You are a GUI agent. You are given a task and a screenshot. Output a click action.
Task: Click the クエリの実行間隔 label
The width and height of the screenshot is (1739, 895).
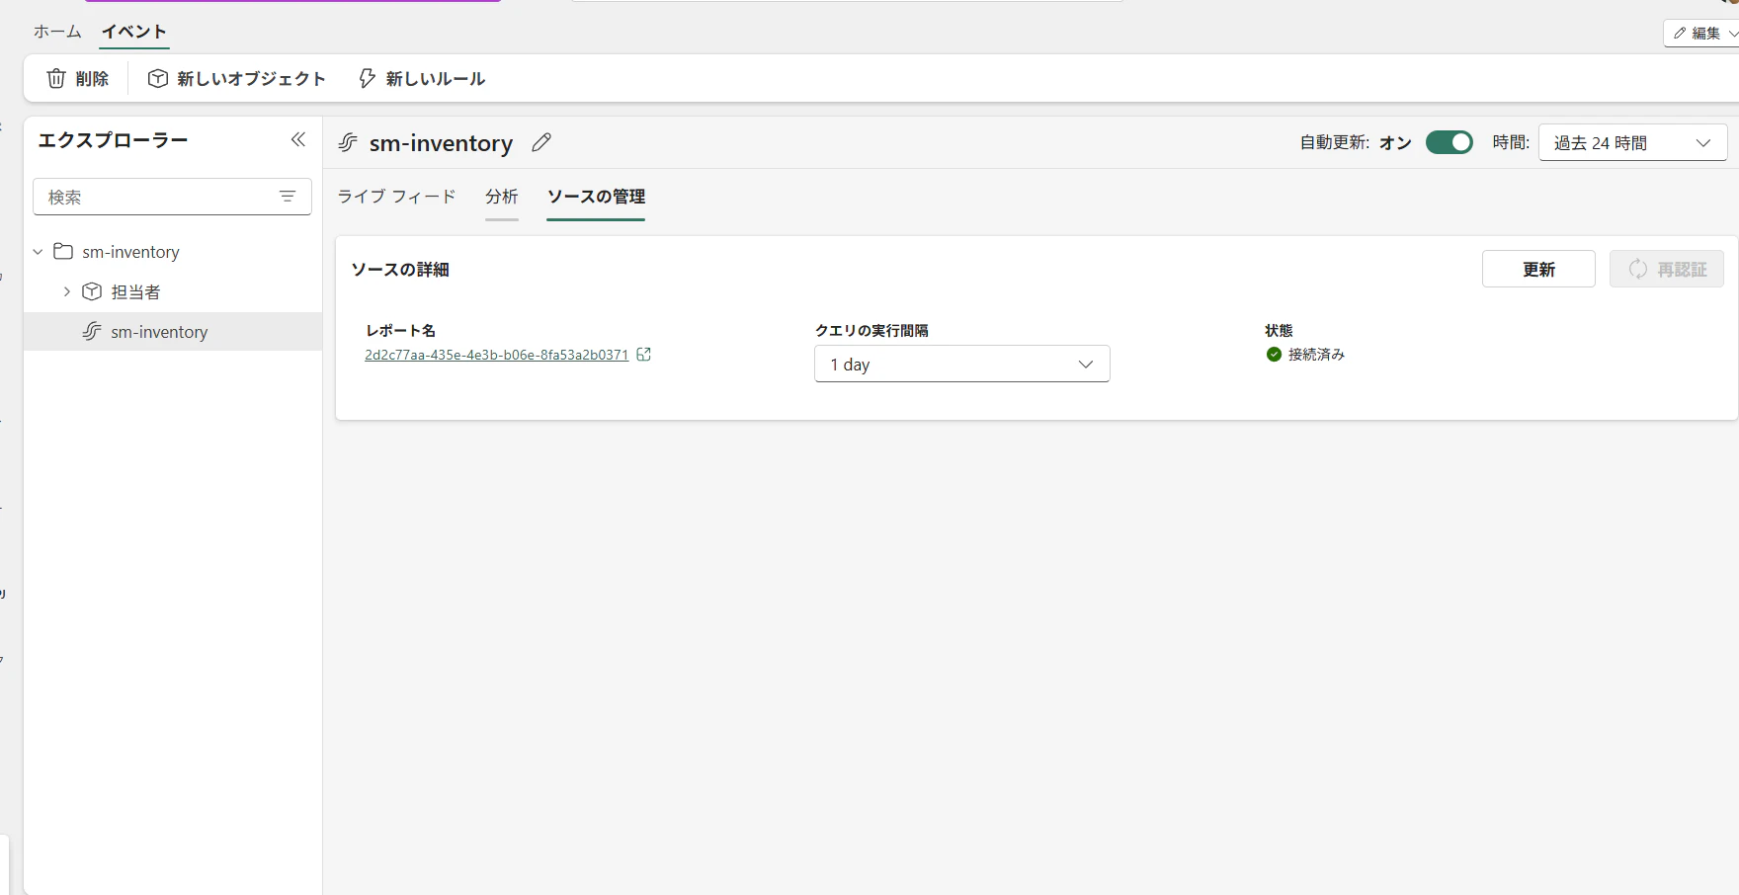871,330
